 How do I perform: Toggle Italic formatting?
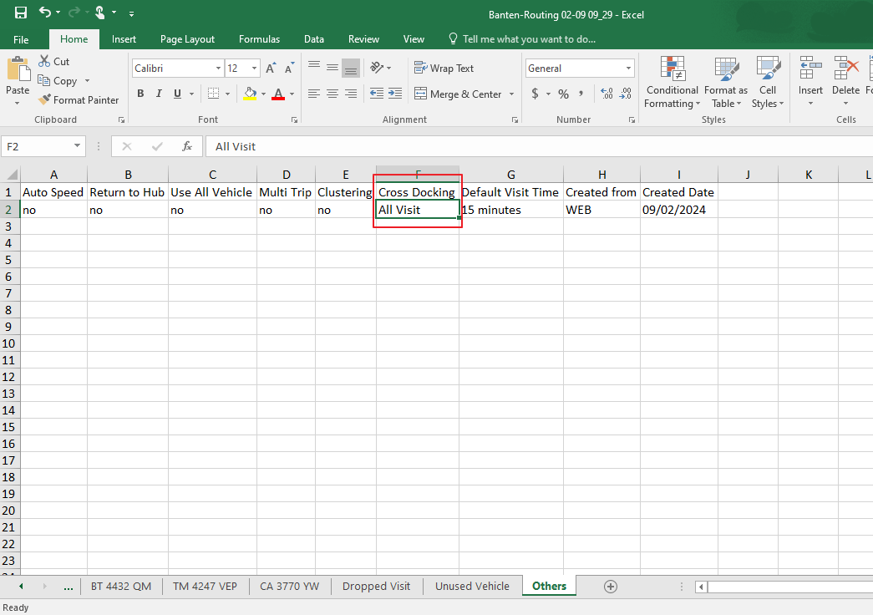[159, 94]
